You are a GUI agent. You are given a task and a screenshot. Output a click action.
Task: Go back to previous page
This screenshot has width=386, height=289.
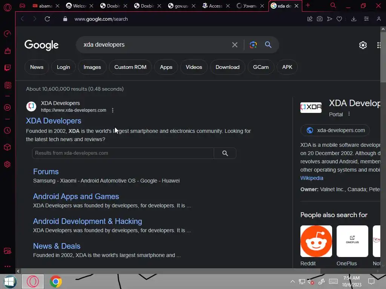click(22, 19)
